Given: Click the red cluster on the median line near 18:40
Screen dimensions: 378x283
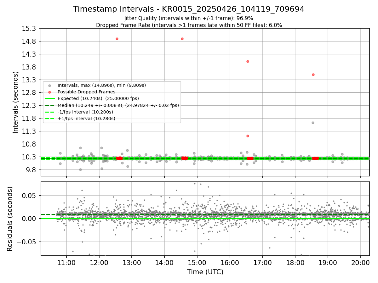Looking at the screenshot, I should point(315,158).
